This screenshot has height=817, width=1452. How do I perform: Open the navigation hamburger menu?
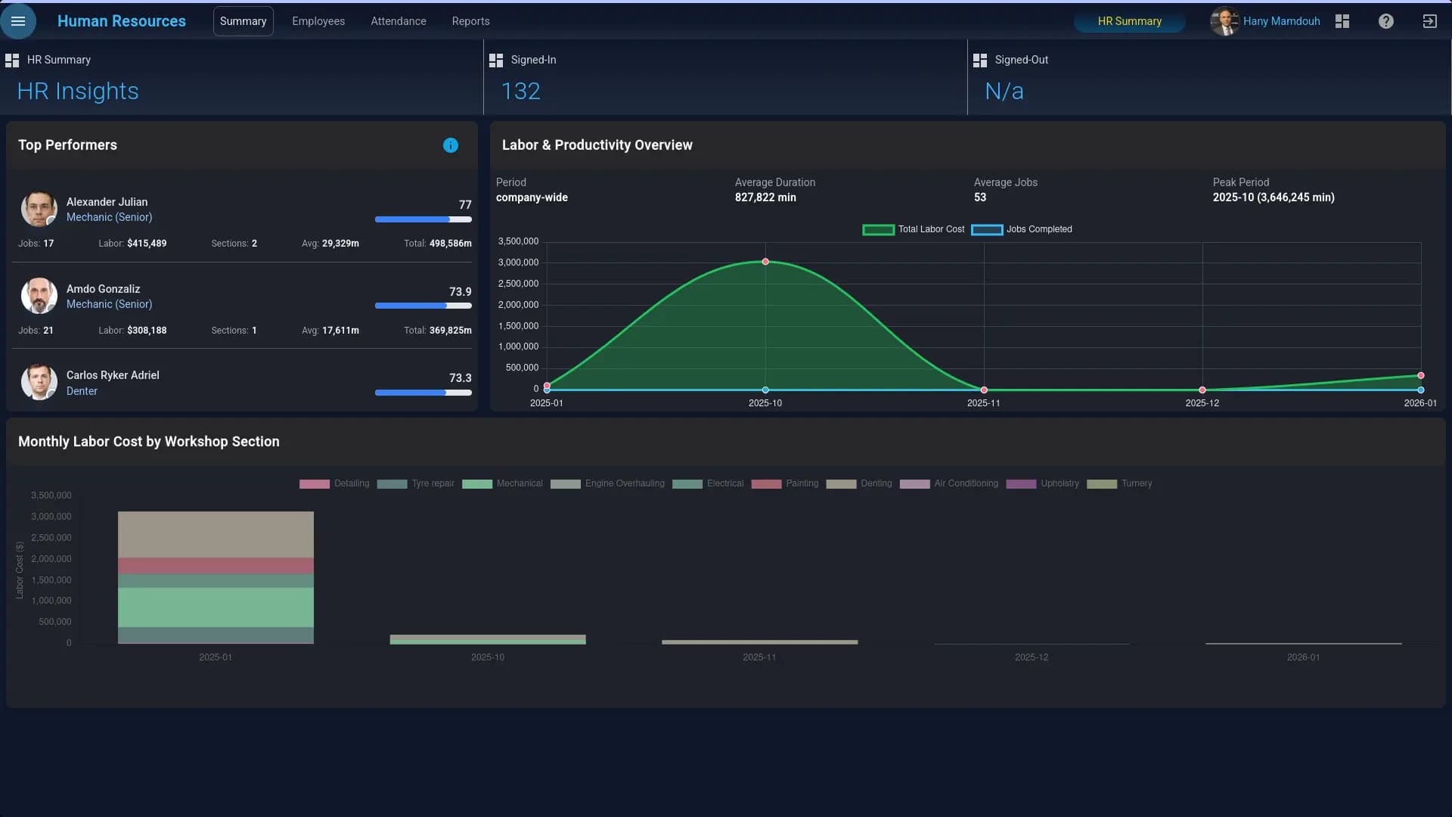tap(19, 21)
